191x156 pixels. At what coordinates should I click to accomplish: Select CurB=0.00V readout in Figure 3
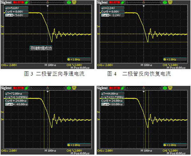14,11
